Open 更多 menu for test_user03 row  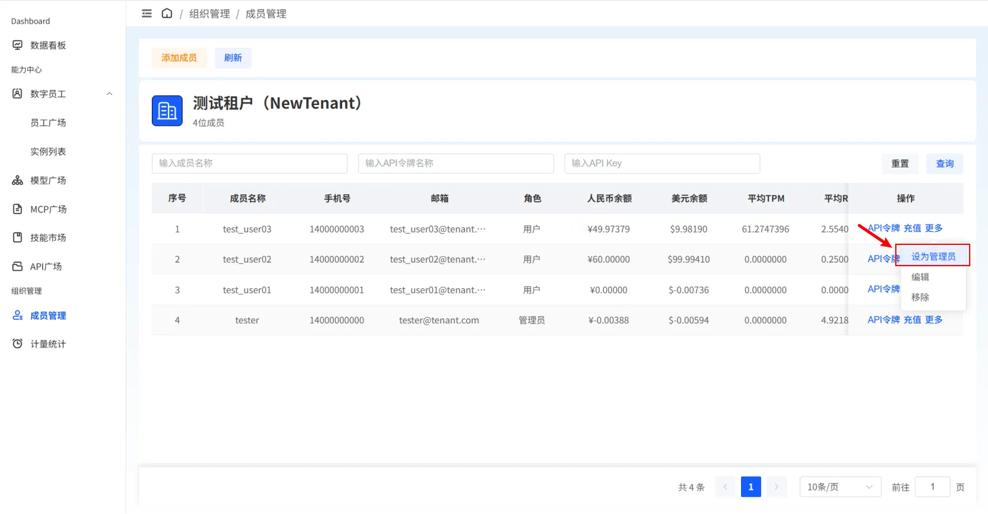point(934,228)
